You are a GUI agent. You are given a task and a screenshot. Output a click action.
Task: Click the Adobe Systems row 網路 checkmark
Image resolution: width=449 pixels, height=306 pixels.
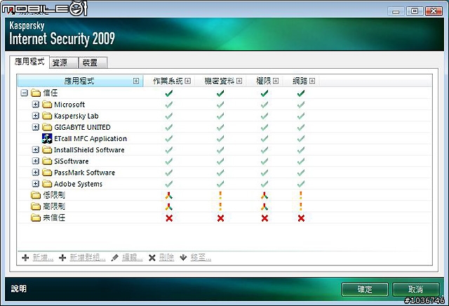(301, 184)
